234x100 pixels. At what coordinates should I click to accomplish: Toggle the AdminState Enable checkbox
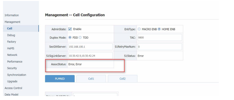[70, 29]
